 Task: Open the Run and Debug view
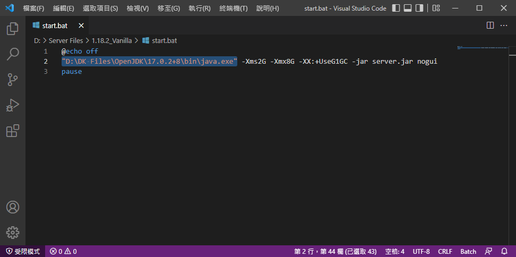13,105
